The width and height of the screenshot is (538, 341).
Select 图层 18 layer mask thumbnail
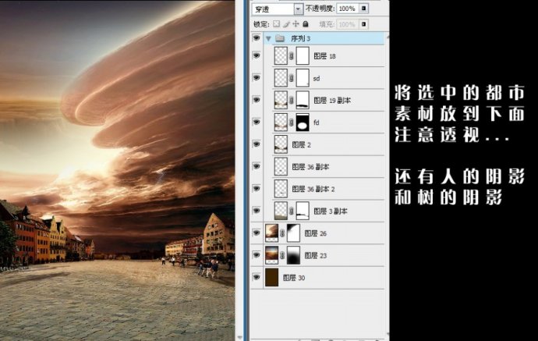303,55
